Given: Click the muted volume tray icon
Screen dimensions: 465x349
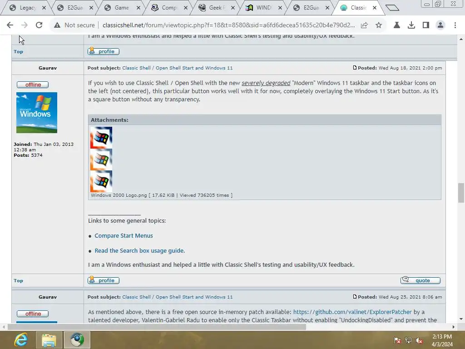Looking at the screenshot, I should [419, 340].
